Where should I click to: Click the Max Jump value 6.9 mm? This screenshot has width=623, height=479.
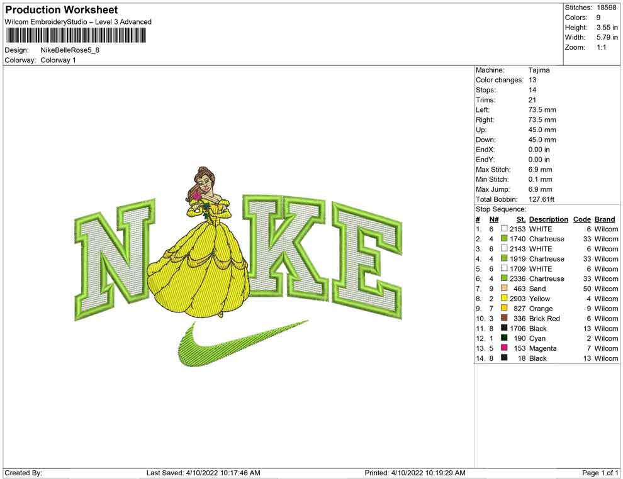coord(541,189)
